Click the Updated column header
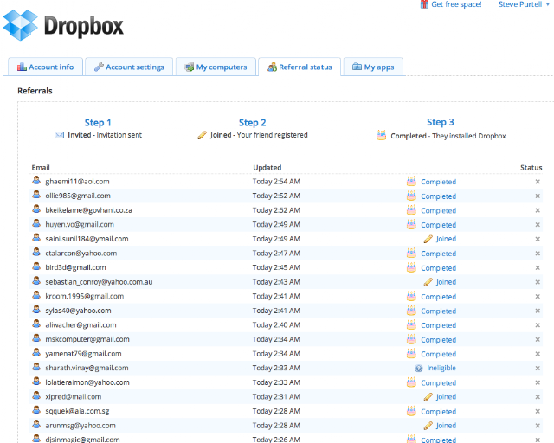 [267, 168]
